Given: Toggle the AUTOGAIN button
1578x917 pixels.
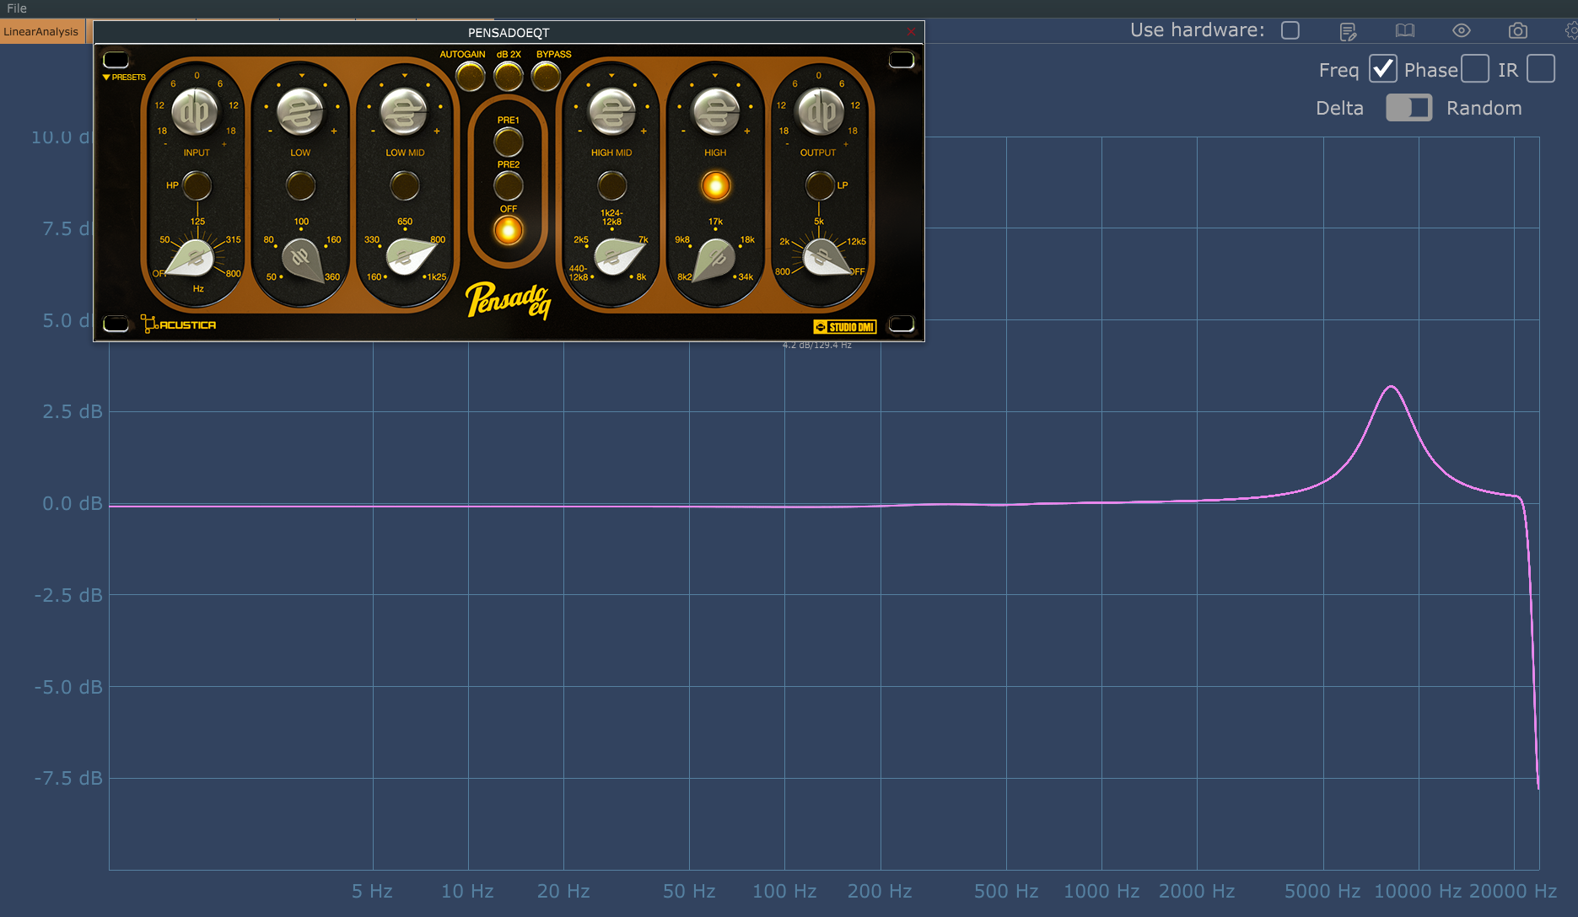Looking at the screenshot, I should [x=470, y=76].
